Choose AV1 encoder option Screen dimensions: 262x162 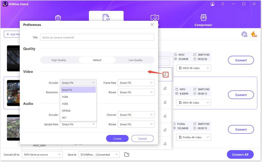click(x=78, y=117)
